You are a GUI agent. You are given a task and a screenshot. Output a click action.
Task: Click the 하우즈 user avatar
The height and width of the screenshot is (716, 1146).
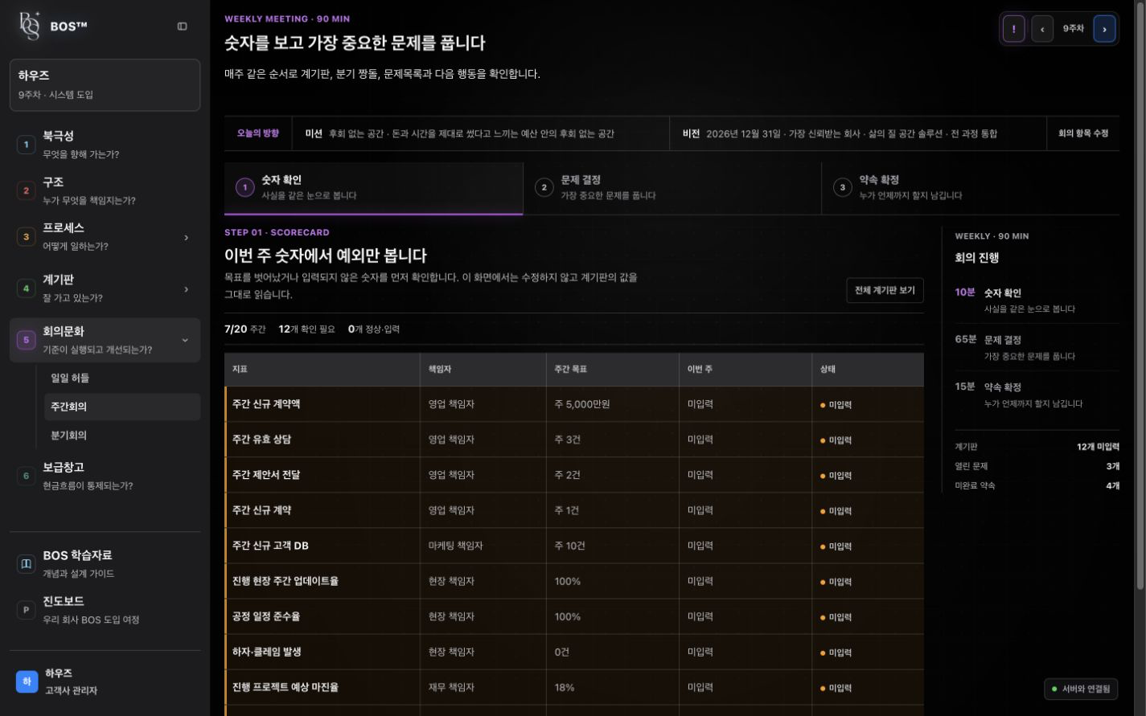(27, 681)
